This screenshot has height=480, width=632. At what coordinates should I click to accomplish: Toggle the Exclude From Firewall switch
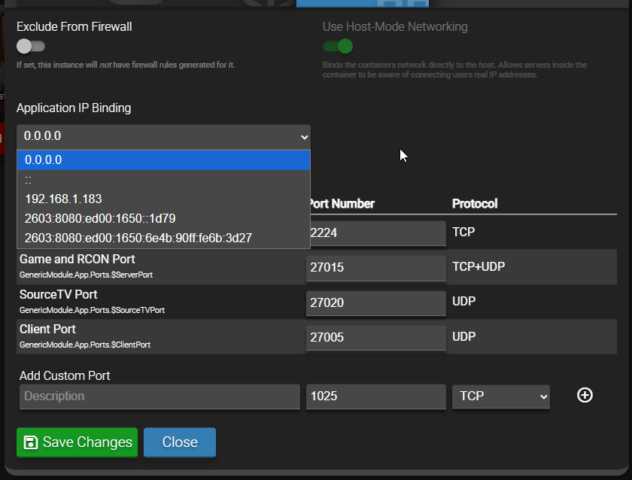point(31,47)
